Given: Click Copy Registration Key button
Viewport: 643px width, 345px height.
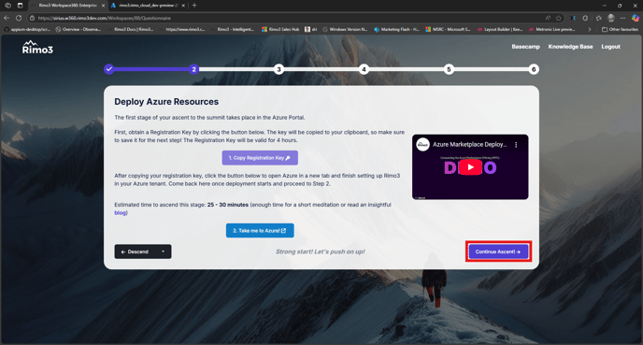Looking at the screenshot, I should [260, 158].
